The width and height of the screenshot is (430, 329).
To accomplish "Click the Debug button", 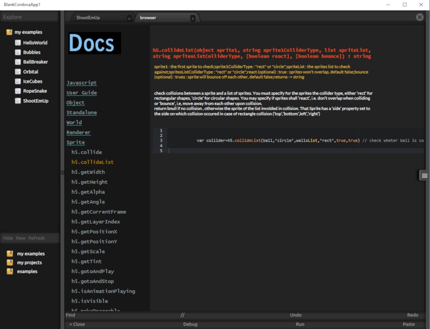I will pos(191,324).
